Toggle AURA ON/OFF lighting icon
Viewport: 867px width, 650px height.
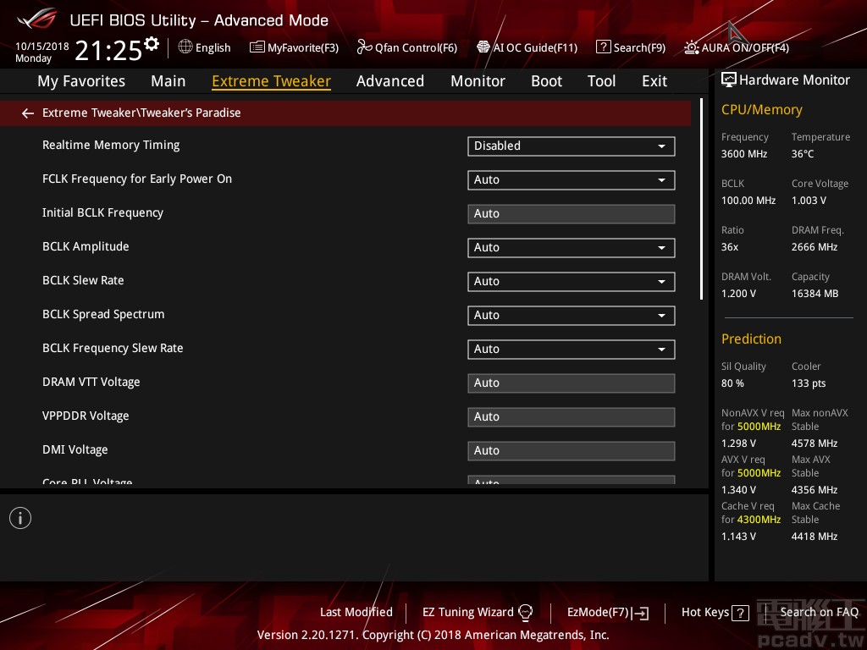point(692,47)
